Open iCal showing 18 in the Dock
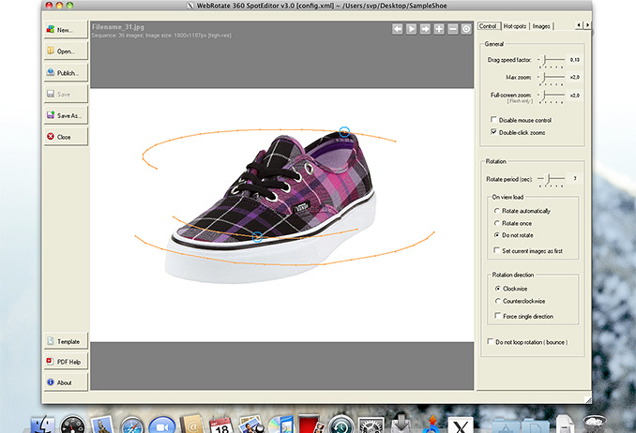 coord(221,425)
